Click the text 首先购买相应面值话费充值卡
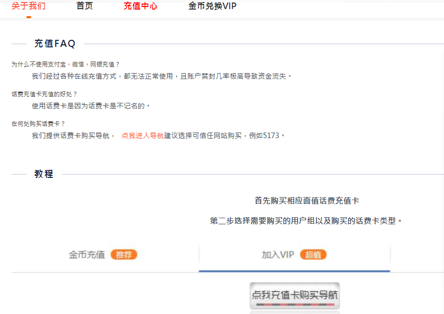 click(307, 201)
